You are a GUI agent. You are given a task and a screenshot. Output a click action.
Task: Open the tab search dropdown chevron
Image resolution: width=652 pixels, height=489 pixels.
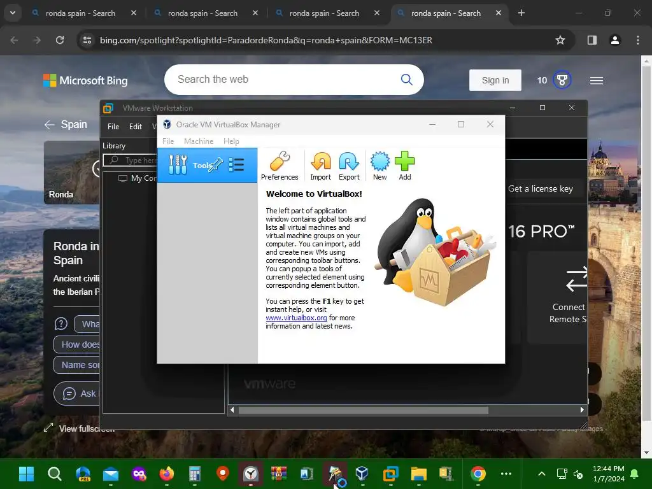click(x=13, y=13)
